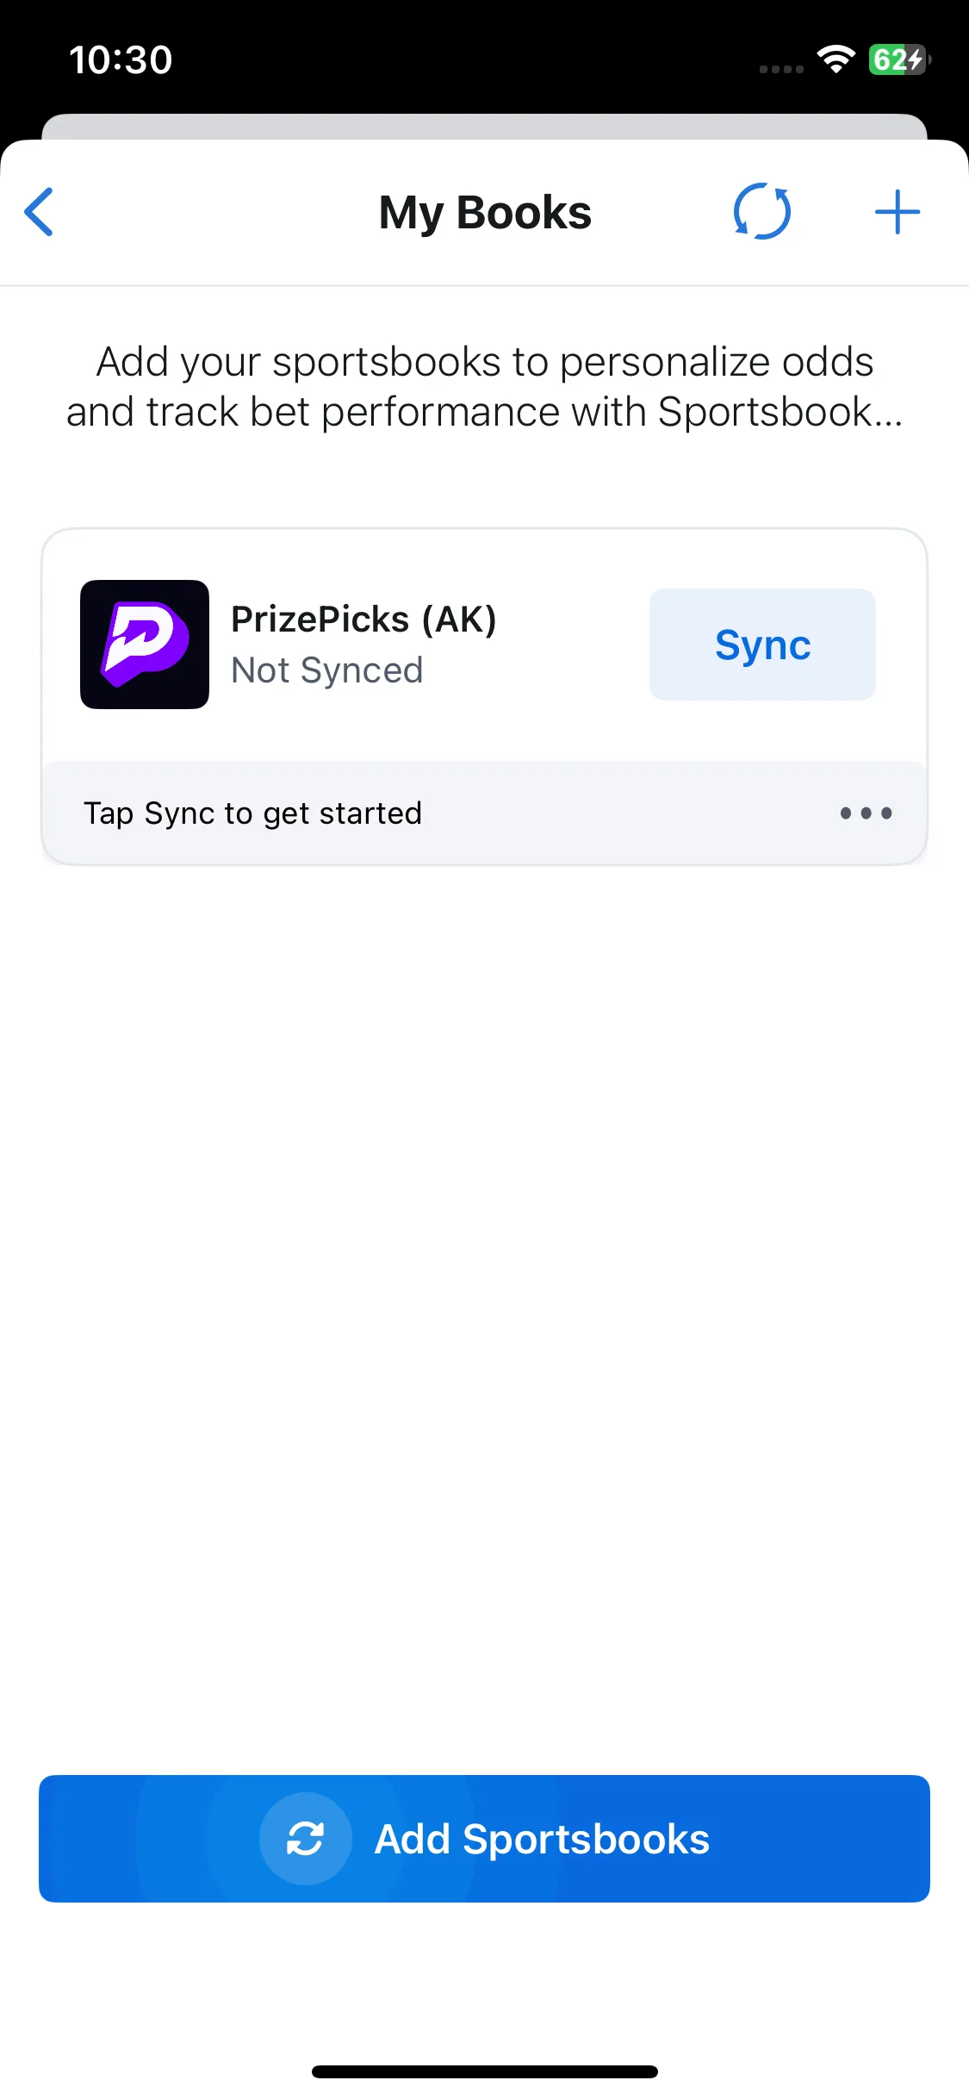
Task: Expand the truncated sportsbook description text
Action: click(485, 387)
